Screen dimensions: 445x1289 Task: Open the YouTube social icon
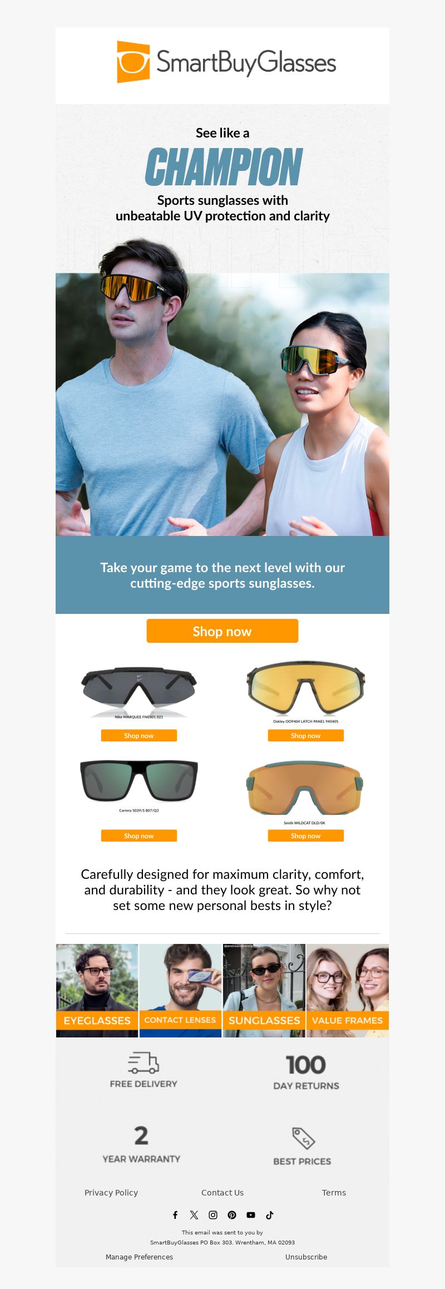point(251,1215)
